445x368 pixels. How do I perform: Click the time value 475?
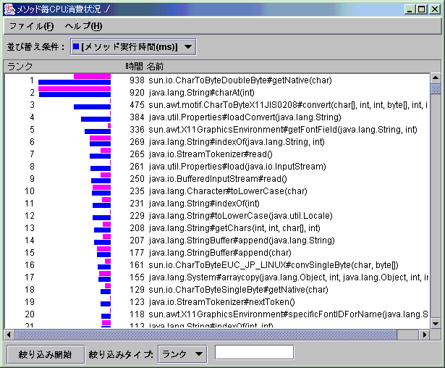(x=137, y=105)
